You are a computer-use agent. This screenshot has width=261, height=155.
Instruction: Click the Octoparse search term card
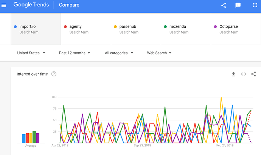point(236,29)
